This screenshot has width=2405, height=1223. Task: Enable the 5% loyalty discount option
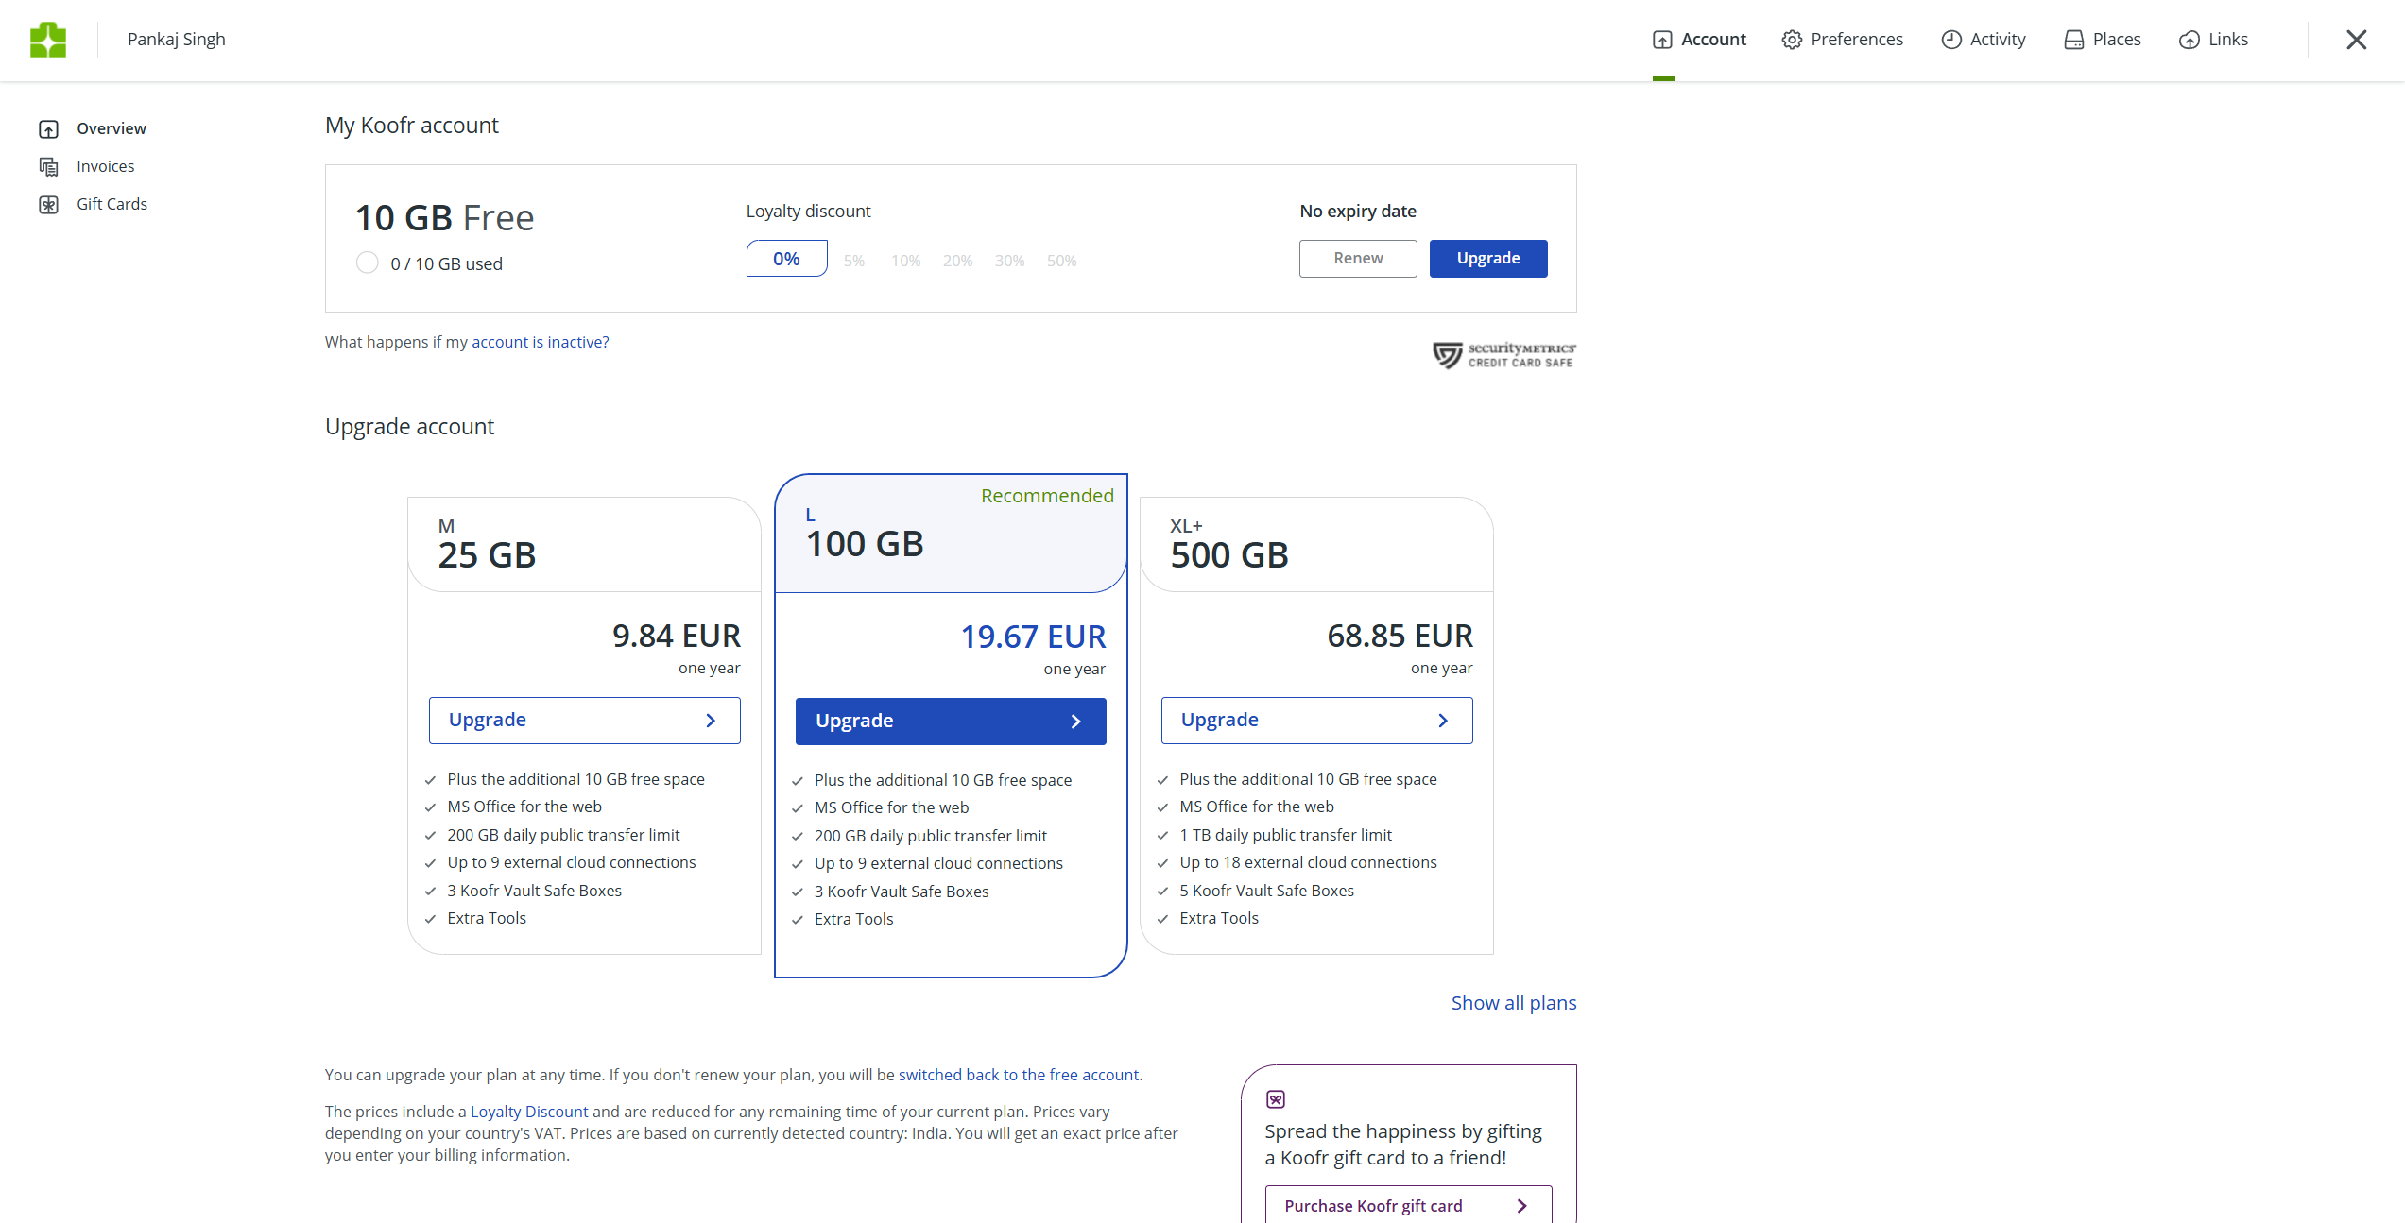click(x=853, y=259)
